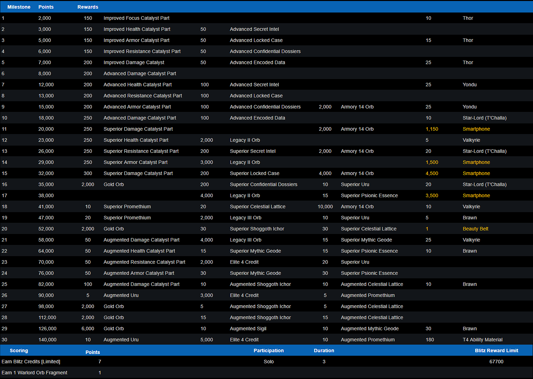This screenshot has height=379, width=533.
Task: Click the Solo participation value
Action: pos(268,362)
